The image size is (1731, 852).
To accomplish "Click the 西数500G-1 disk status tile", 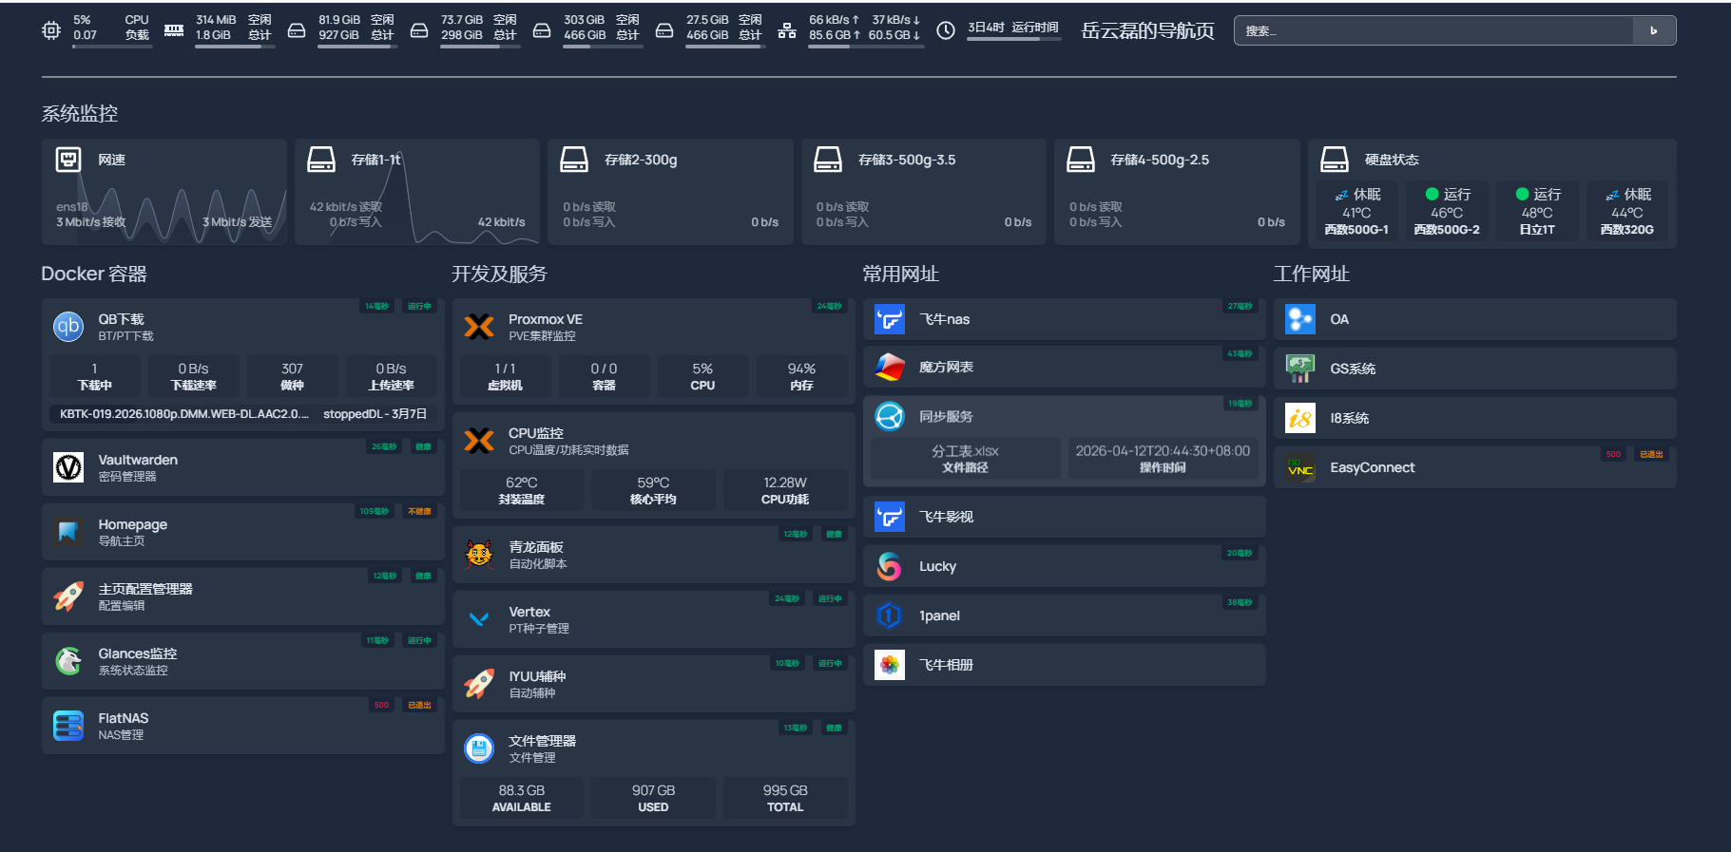I will pyautogui.click(x=1356, y=211).
